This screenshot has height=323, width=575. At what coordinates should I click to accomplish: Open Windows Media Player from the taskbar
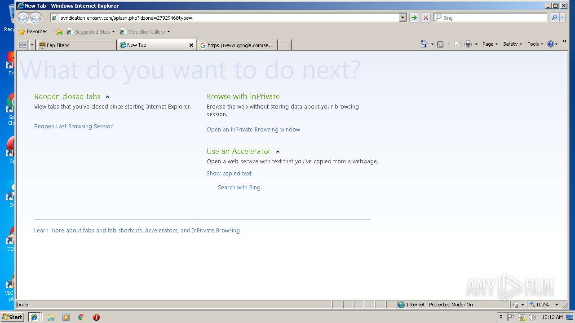(x=66, y=317)
